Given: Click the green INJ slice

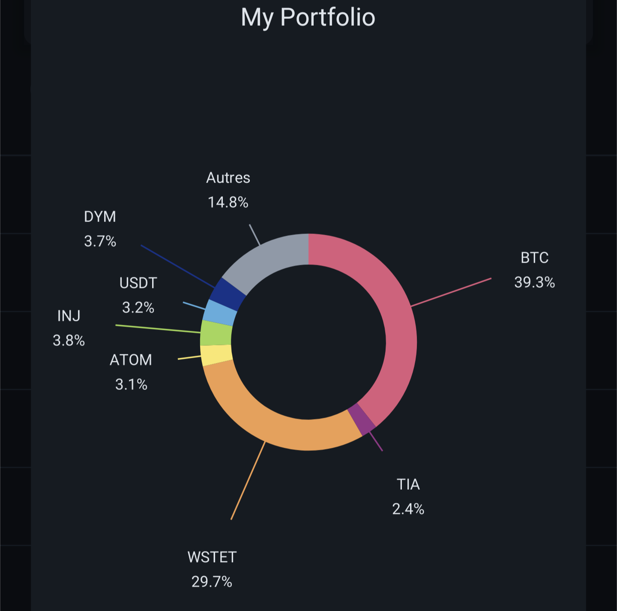Looking at the screenshot, I should [216, 333].
